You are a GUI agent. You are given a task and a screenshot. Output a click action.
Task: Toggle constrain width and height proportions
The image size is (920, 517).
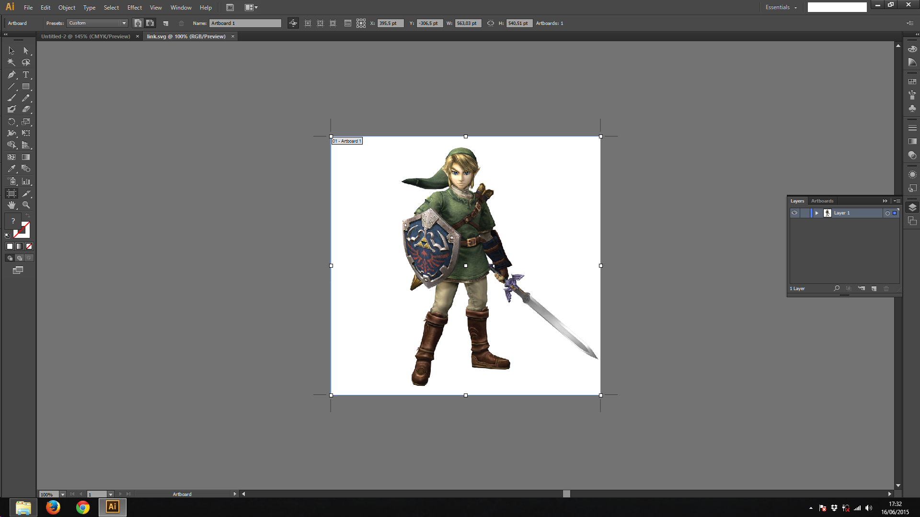pos(490,23)
